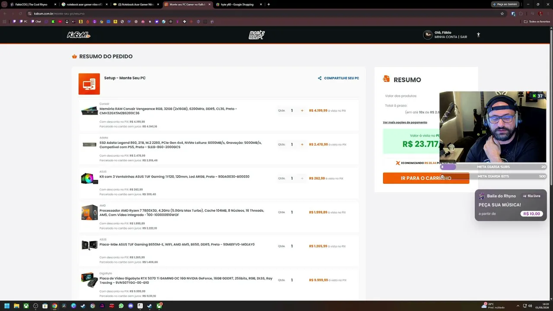Click Placa de Vídeo Gigabyte RTX 5070 Ti name

click(186, 280)
